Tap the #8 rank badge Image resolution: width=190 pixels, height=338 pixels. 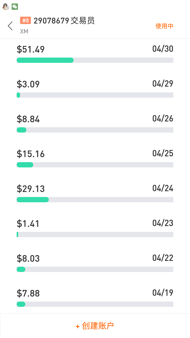26,21
